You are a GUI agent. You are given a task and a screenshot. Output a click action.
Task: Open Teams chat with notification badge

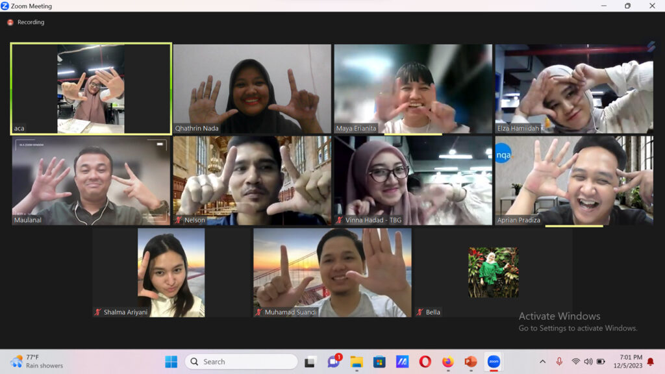[334, 361]
